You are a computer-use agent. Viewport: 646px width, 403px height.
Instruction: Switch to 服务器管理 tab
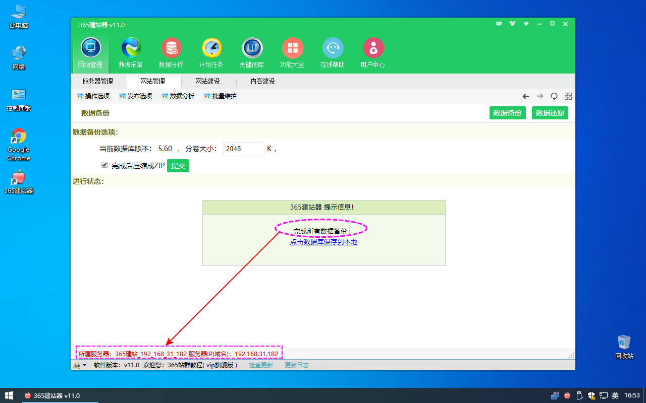(98, 81)
